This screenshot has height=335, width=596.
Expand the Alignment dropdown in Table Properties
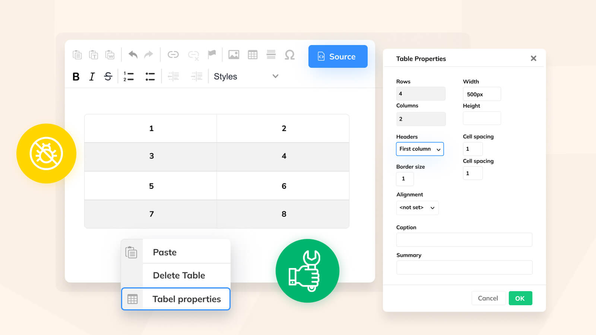click(x=417, y=208)
